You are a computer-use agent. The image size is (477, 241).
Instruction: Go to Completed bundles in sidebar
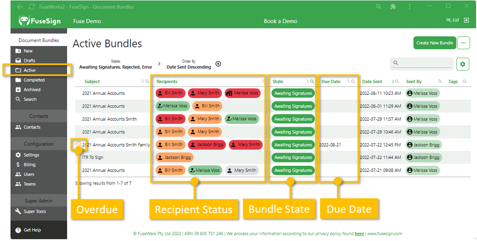34,80
